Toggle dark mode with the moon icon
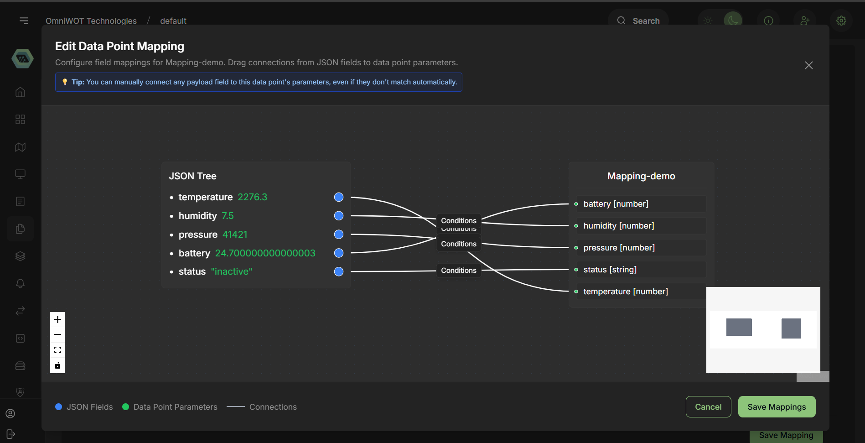 pyautogui.click(x=732, y=21)
